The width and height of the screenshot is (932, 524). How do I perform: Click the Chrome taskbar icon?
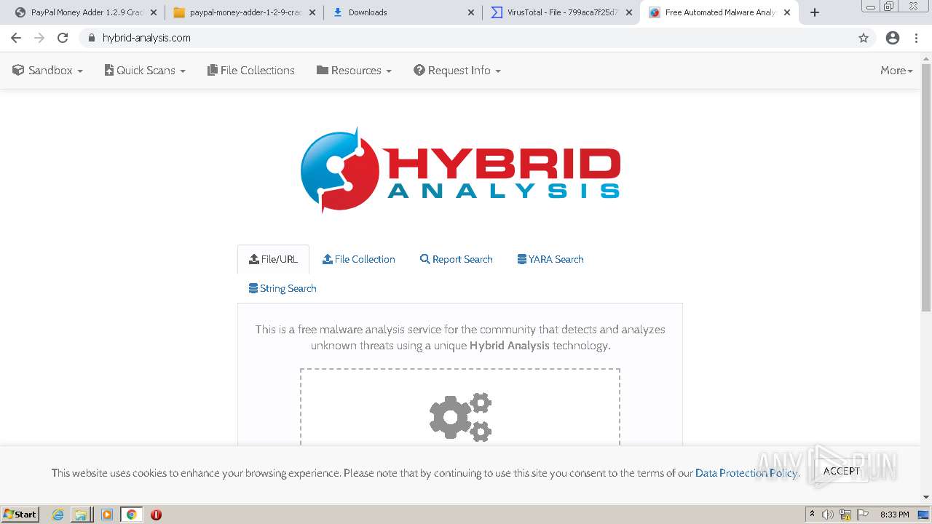tap(132, 515)
